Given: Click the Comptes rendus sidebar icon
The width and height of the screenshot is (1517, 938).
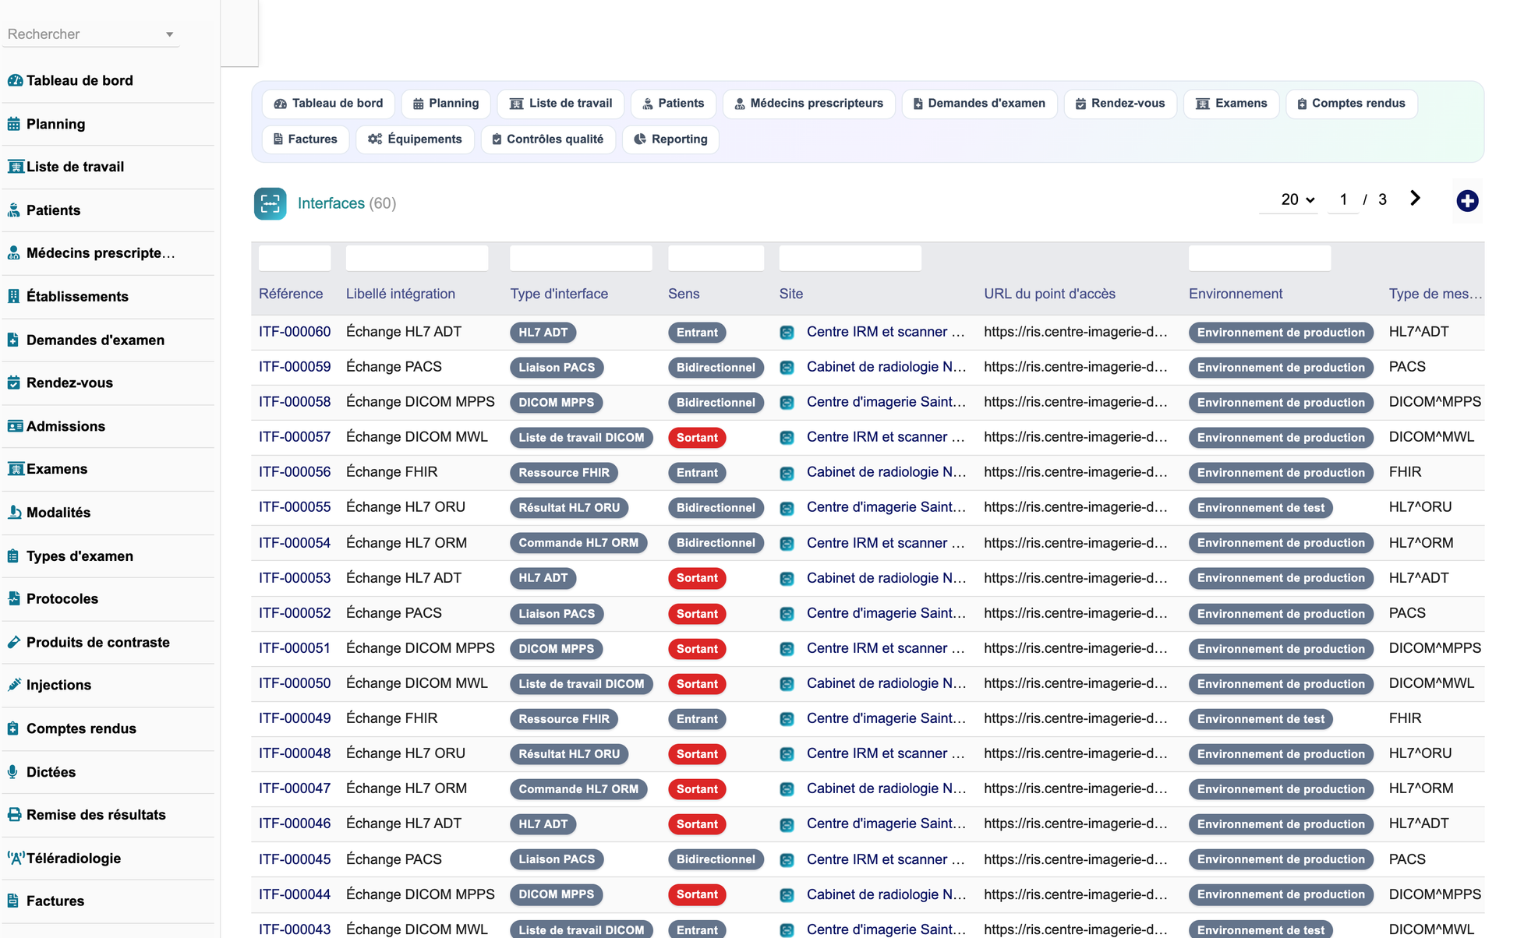Looking at the screenshot, I should coord(13,729).
